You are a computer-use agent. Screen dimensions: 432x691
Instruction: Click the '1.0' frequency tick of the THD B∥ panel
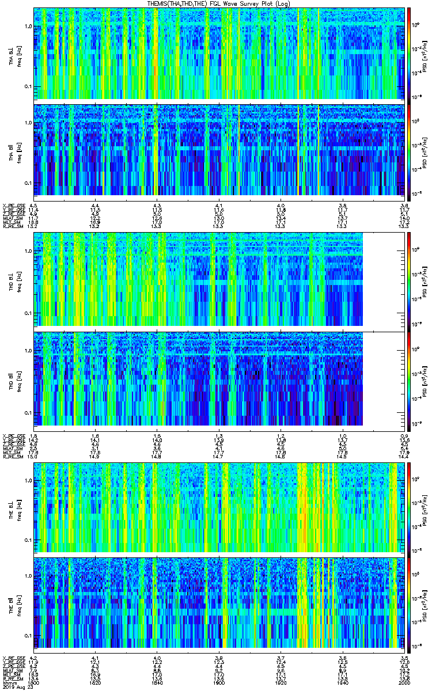tap(28, 351)
